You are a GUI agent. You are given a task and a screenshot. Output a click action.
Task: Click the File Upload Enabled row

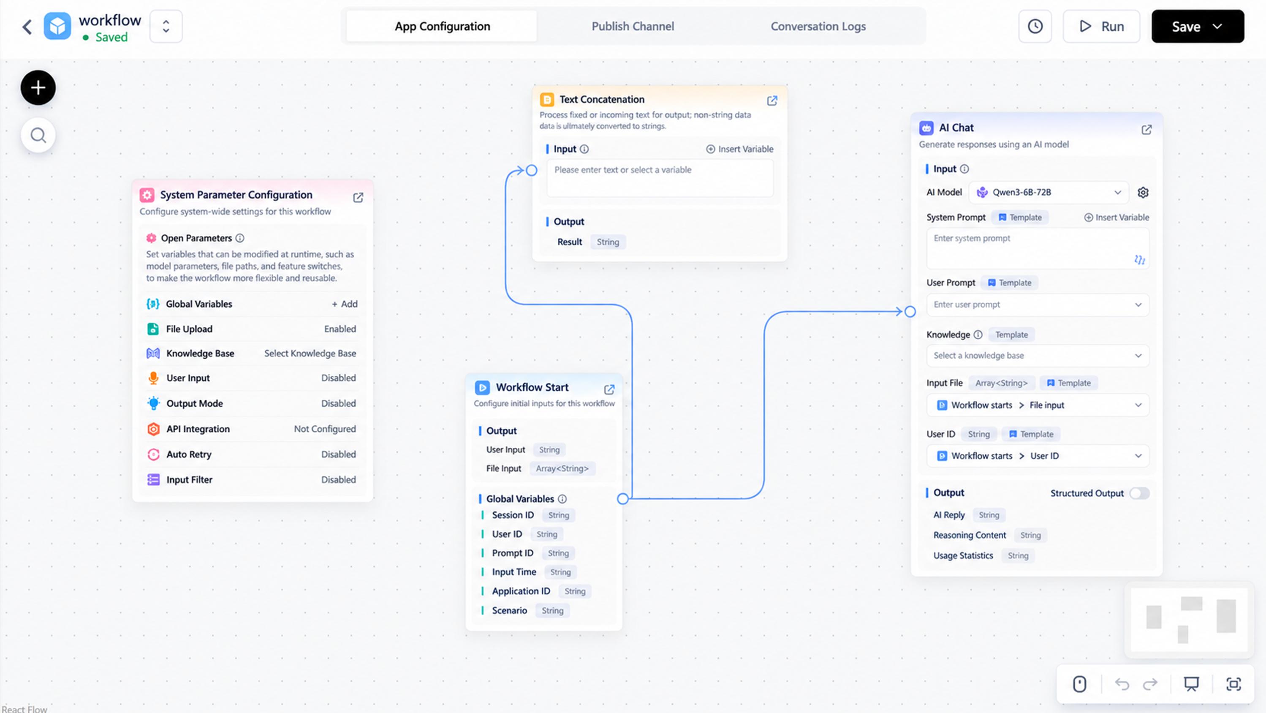(252, 329)
